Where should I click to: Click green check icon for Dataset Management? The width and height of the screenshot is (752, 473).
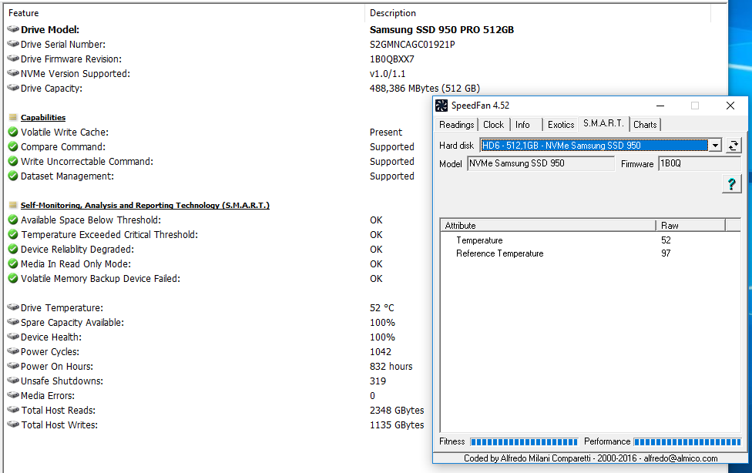coord(13,176)
